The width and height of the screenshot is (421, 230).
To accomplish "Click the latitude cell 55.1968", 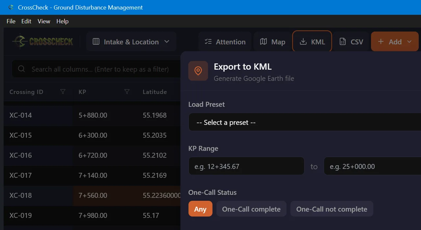I will pos(155,115).
